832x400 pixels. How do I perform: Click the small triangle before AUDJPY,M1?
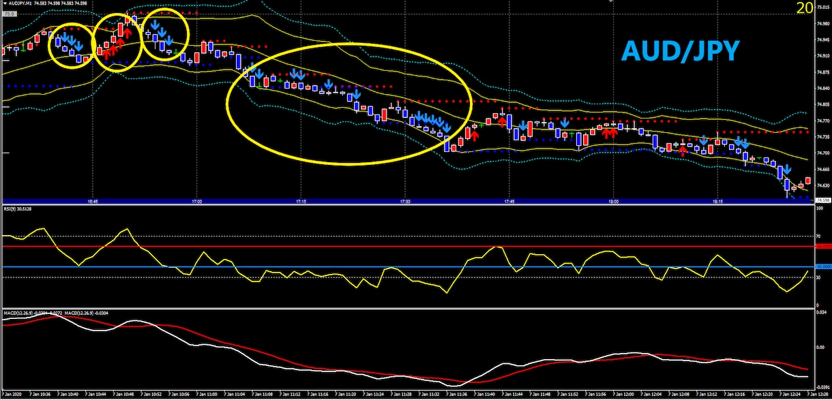(x=5, y=4)
